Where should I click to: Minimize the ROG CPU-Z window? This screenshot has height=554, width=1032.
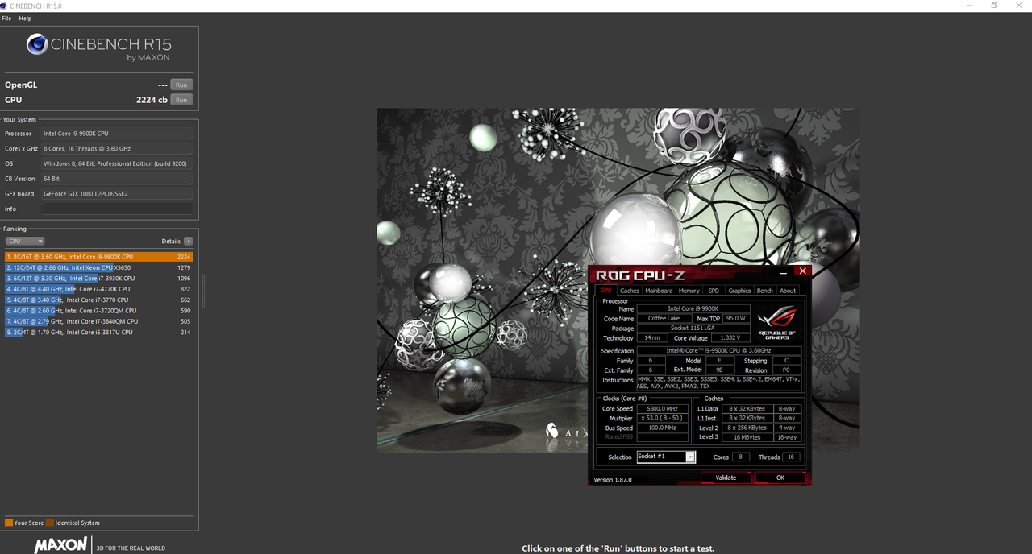tap(783, 272)
